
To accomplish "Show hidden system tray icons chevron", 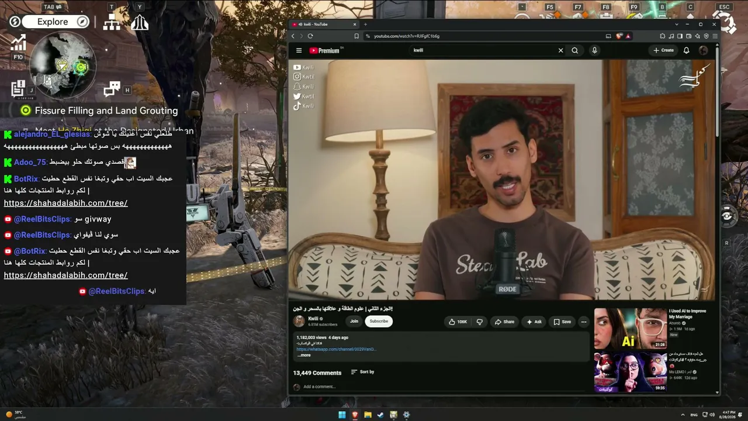I will coord(683,415).
